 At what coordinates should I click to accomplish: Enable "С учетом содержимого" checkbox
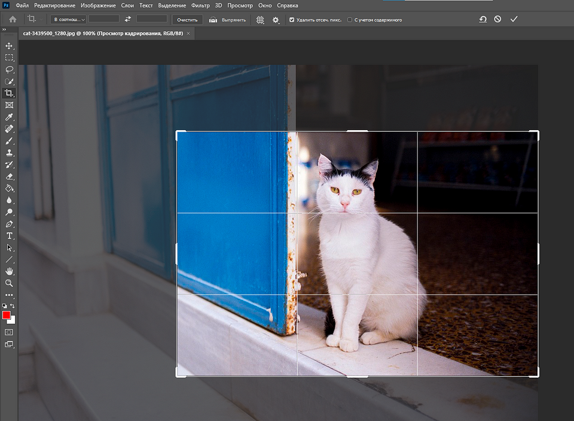tap(350, 20)
